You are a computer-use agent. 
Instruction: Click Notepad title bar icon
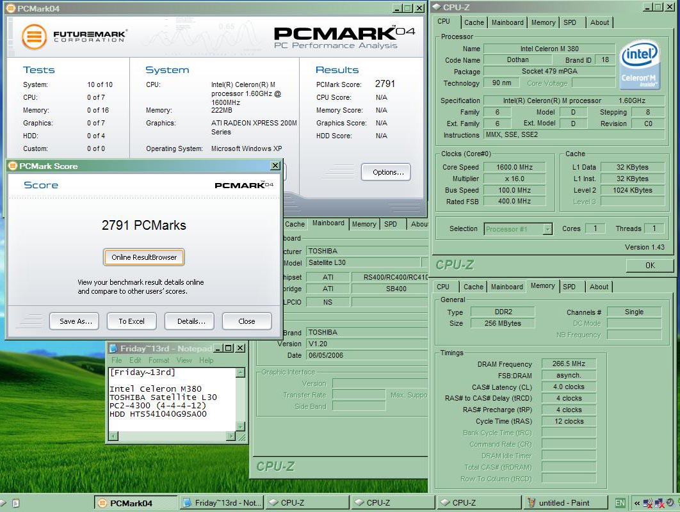113,348
